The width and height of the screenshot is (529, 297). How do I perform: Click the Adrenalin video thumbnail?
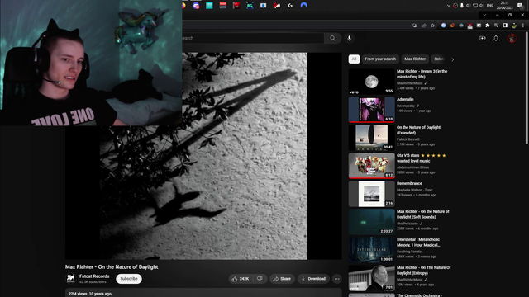coord(371,110)
